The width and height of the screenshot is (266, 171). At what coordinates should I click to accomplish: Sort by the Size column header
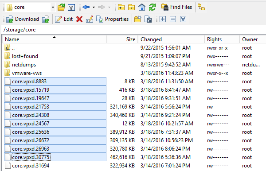[x=122, y=39]
